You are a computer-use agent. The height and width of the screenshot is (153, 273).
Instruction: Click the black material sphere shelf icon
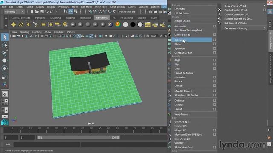click(x=133, y=25)
